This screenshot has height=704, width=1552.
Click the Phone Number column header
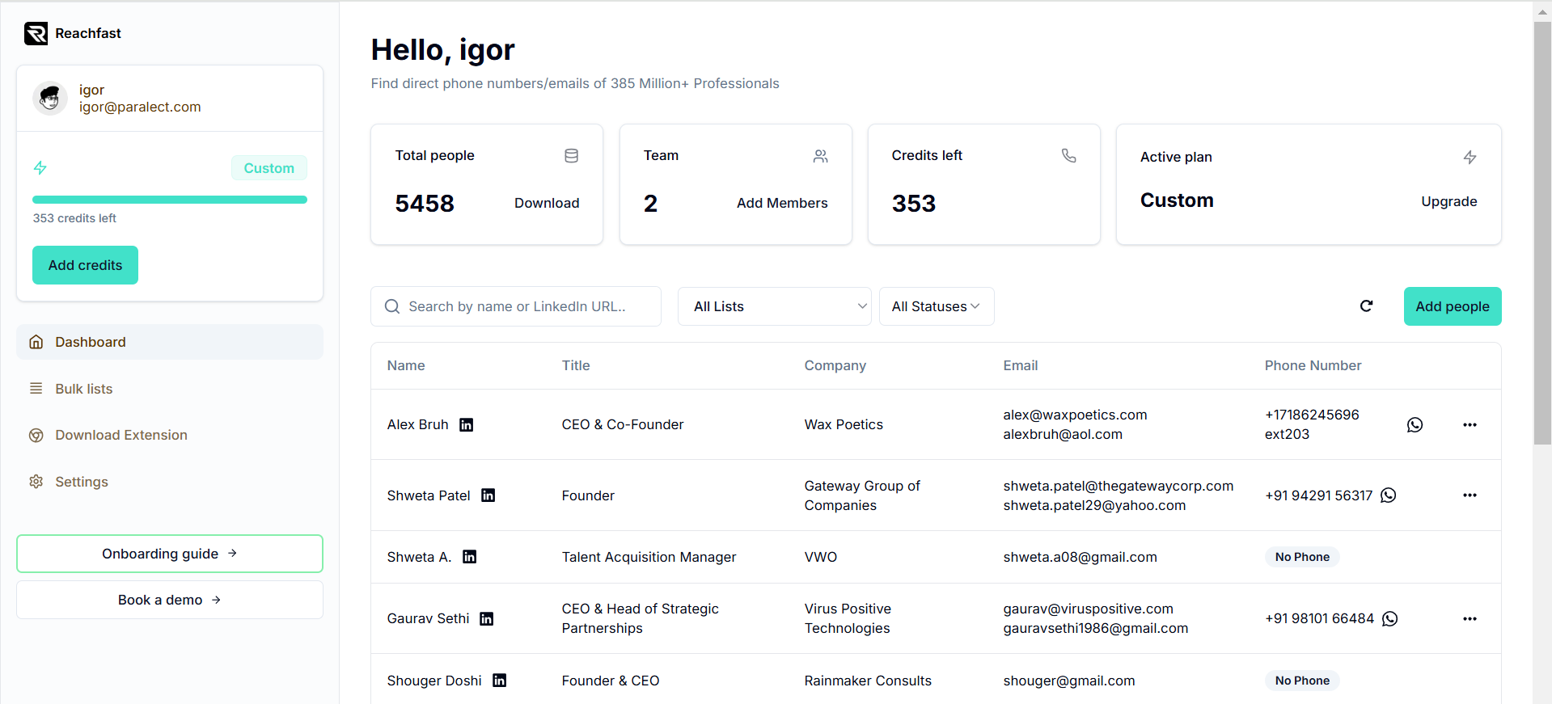[1313, 365]
